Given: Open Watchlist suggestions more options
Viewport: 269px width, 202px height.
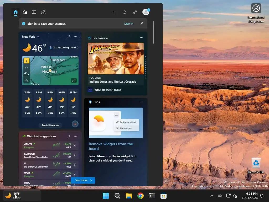Looking at the screenshot, I should pyautogui.click(x=75, y=136).
